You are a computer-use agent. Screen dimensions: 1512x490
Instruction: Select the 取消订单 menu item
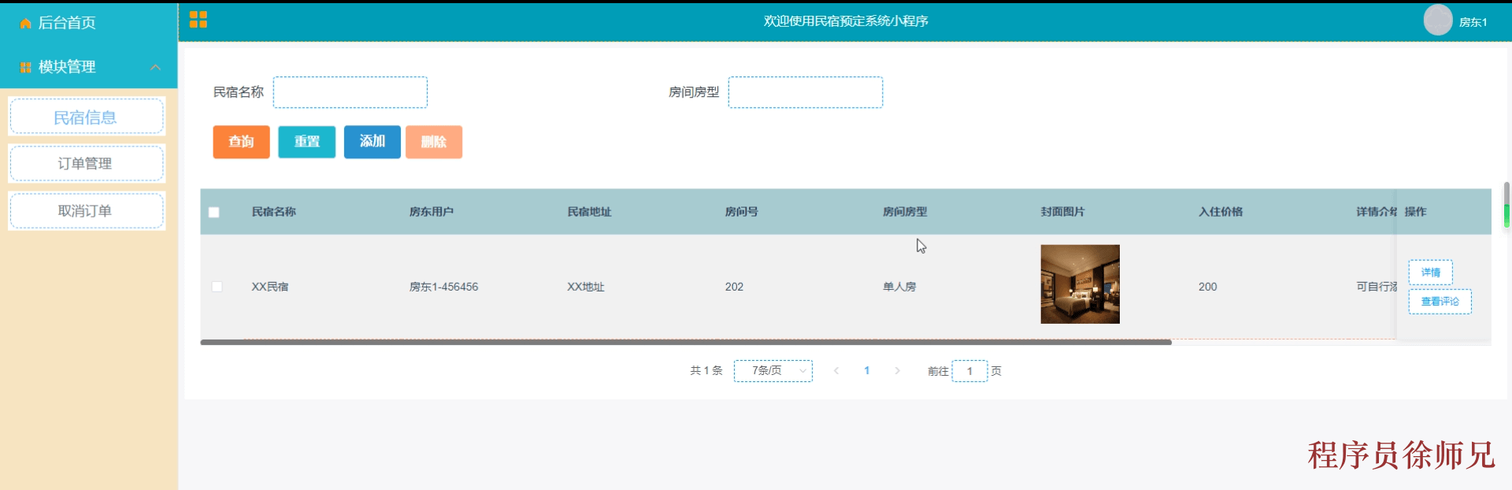tap(86, 211)
